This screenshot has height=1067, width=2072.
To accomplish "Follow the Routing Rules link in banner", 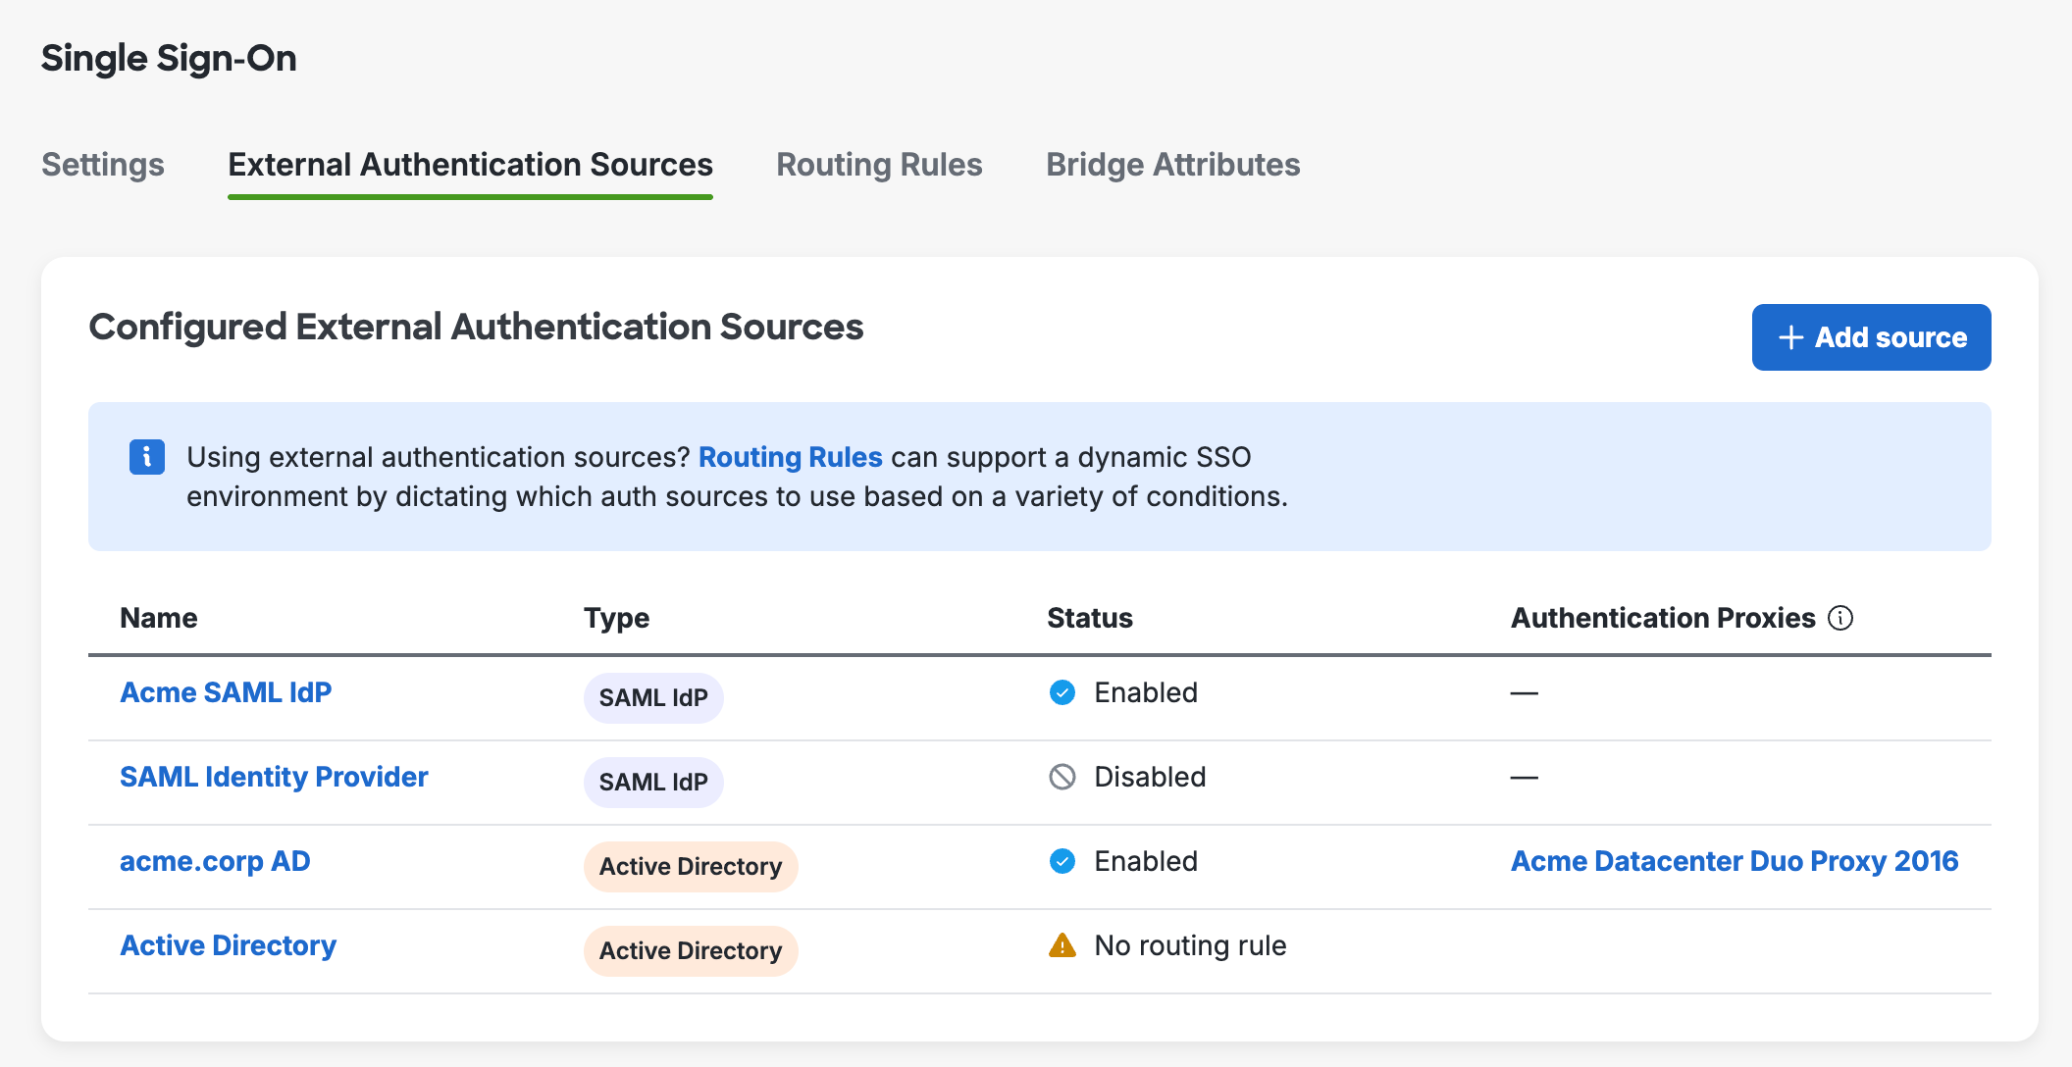I will point(790,457).
